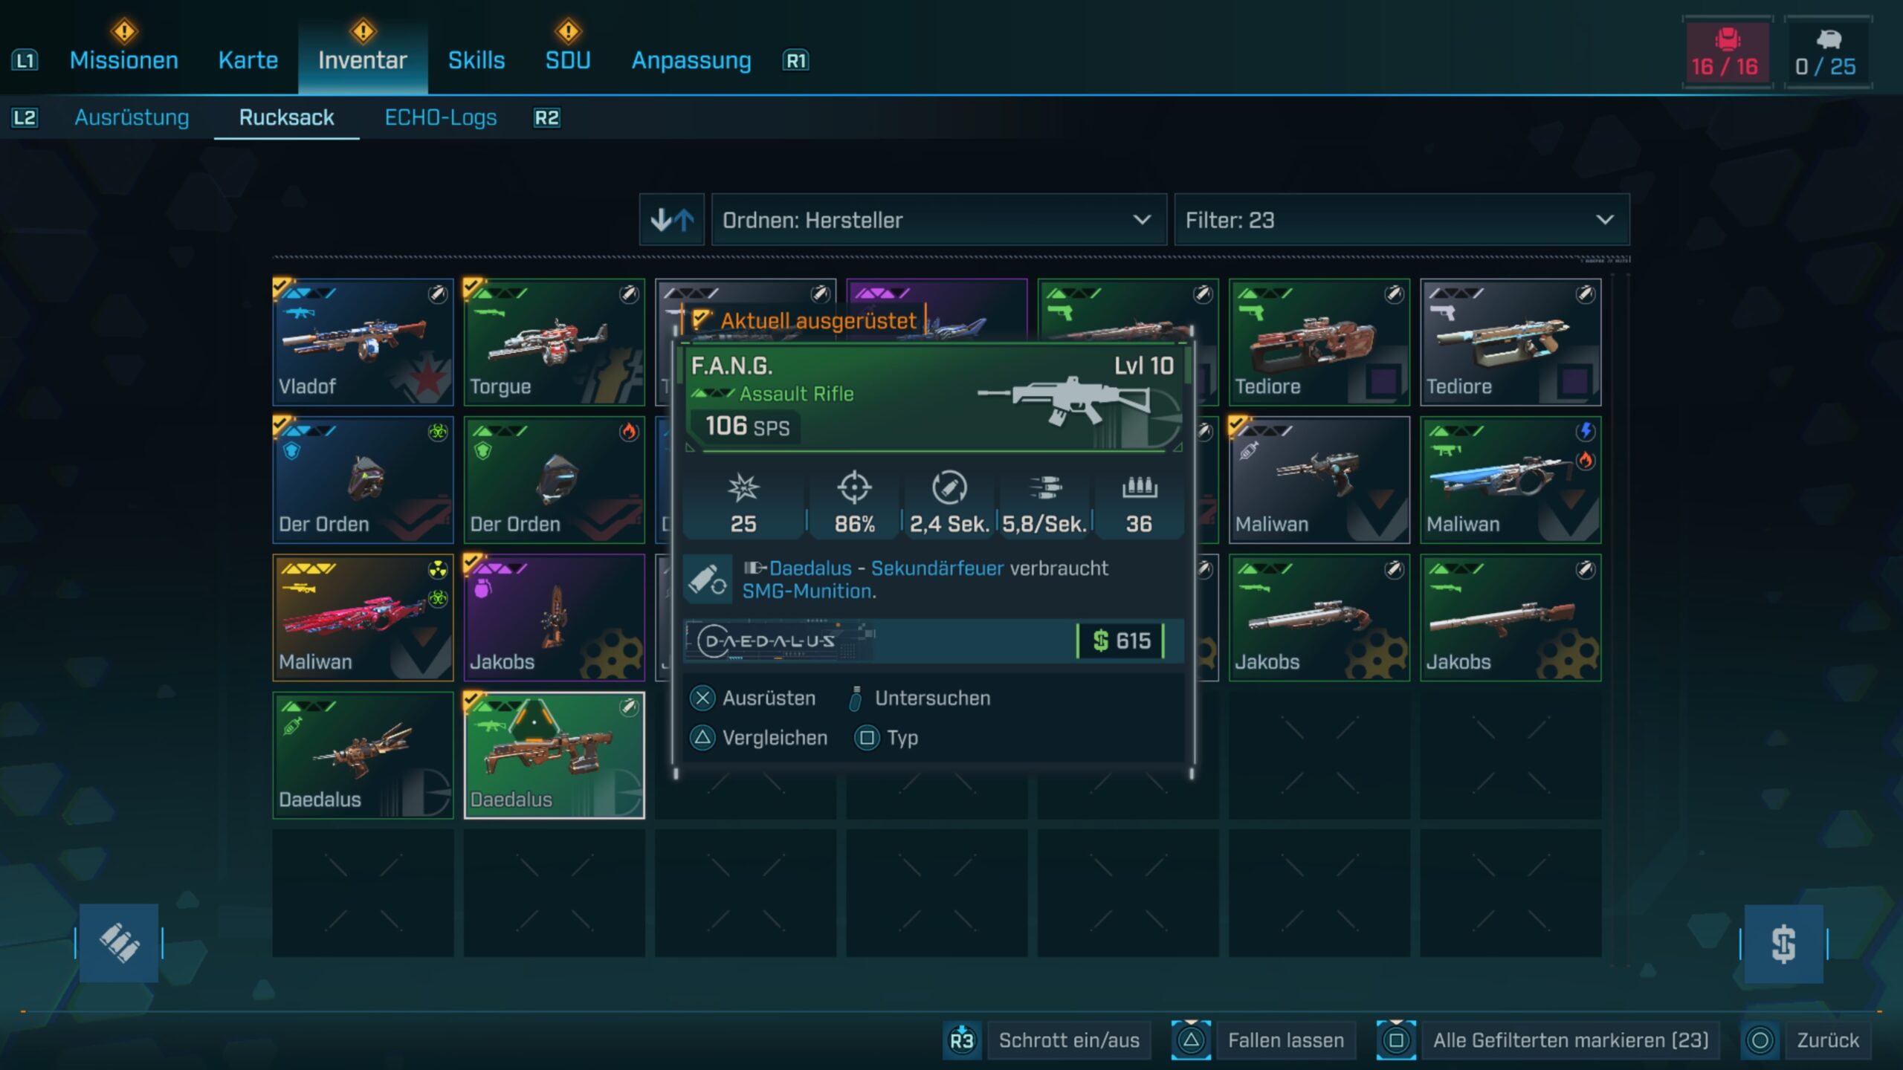The width and height of the screenshot is (1903, 1070).
Task: Click the ammo icon at bottom left
Action: pos(119,943)
